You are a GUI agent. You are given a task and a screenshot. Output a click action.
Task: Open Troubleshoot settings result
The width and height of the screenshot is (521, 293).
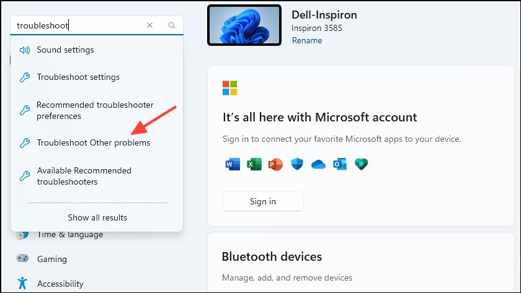(97, 77)
